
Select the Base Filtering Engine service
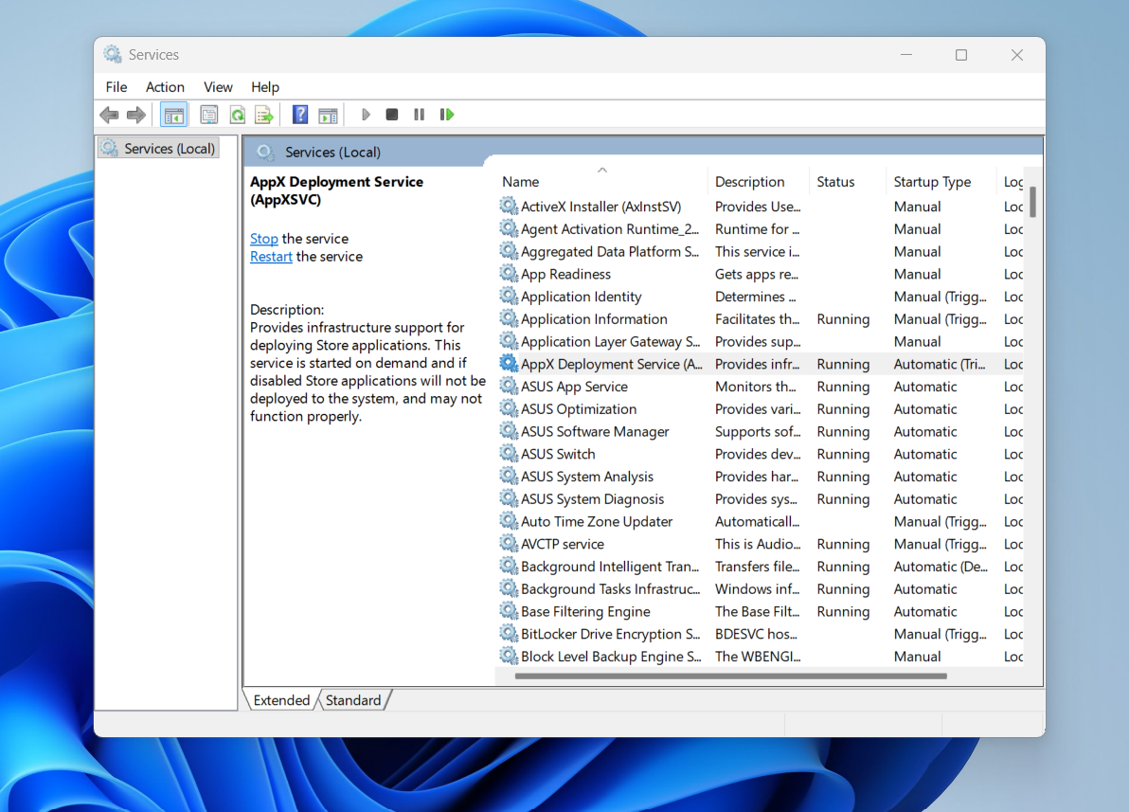point(760,612)
